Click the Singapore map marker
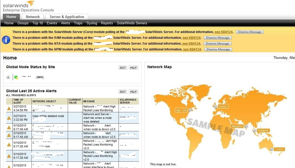This screenshot has height=168, width=295. pyautogui.click(x=255, y=130)
